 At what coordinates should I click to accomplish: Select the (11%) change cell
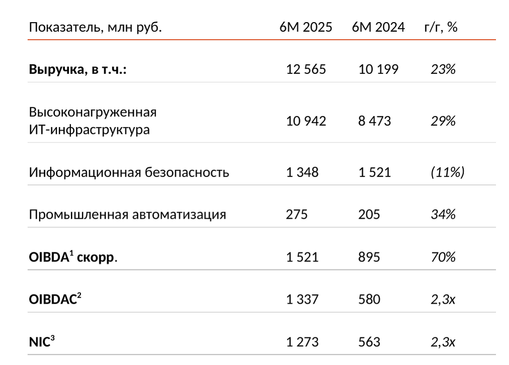click(x=448, y=172)
